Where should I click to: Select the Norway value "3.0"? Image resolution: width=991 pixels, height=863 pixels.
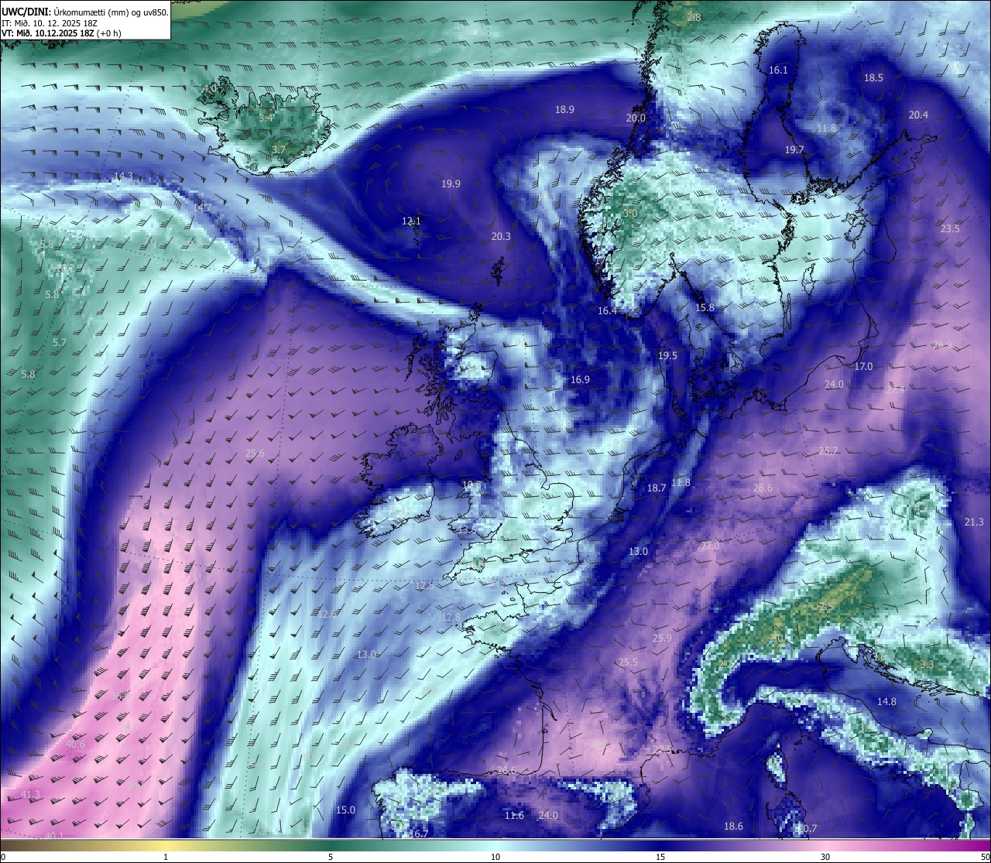point(630,214)
